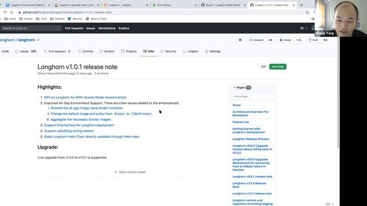Open Support PriorityClass for Longhorn deployment link
Image resolution: width=367 pixels, height=206 pixels.
pyautogui.click(x=79, y=125)
